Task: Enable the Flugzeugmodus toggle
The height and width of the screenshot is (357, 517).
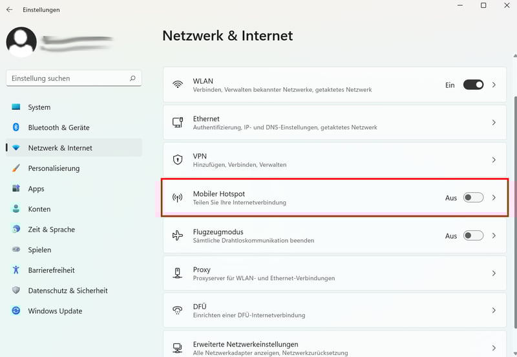Action: click(x=473, y=235)
